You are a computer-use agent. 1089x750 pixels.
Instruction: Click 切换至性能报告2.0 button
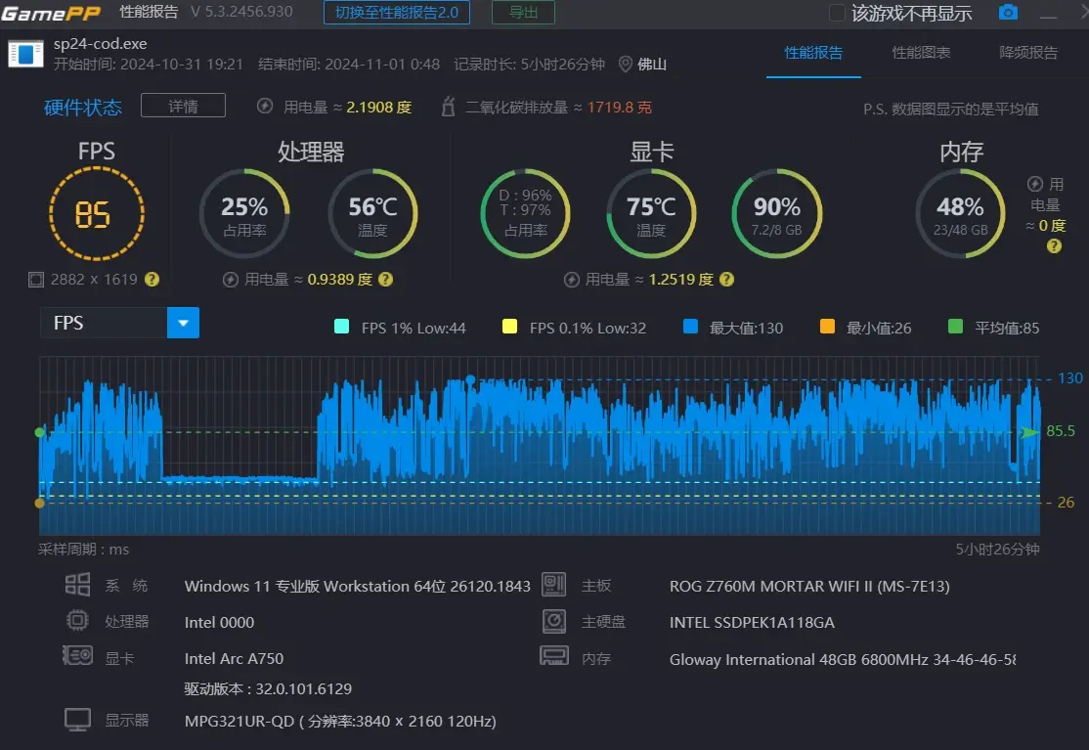point(397,13)
